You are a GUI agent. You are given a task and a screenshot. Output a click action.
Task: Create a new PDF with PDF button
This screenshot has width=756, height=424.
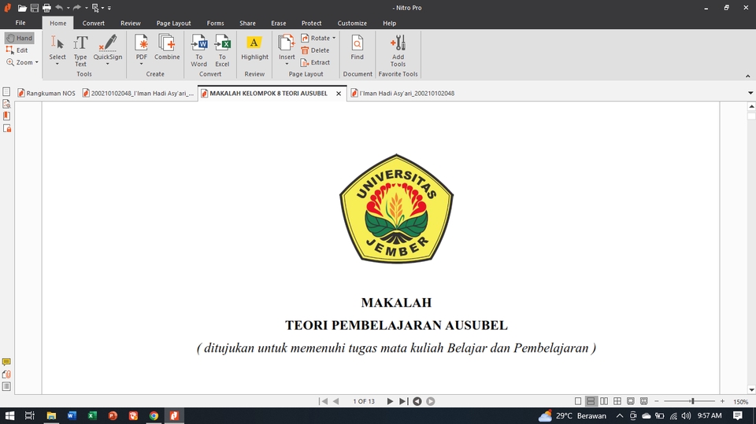tap(141, 50)
